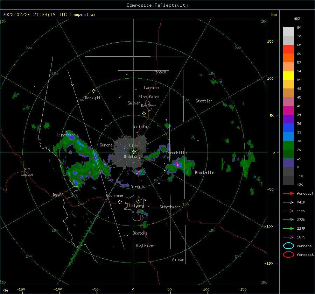Click the Lake Louise label
The image size is (315, 294).
pyautogui.click(x=27, y=172)
